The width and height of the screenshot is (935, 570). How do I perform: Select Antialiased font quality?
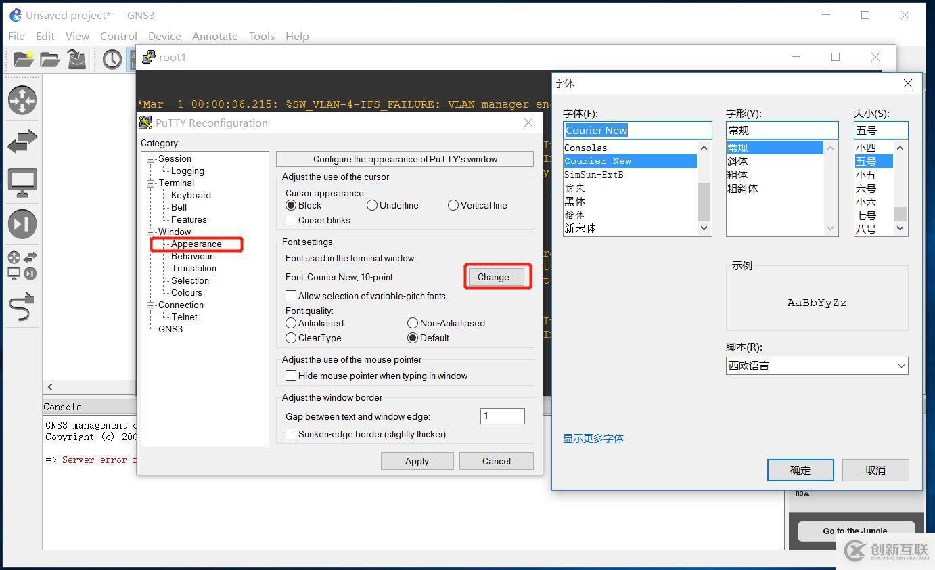(291, 323)
